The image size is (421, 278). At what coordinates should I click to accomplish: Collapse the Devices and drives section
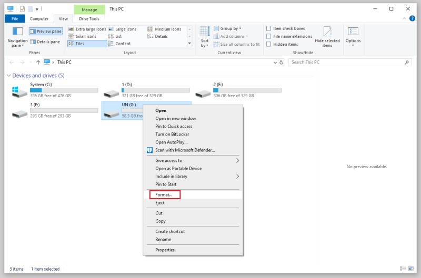pos(8,76)
